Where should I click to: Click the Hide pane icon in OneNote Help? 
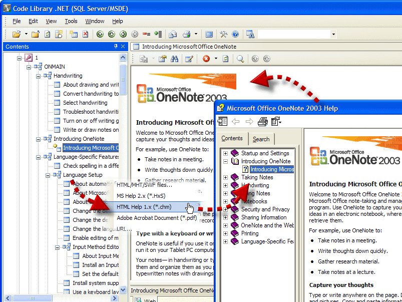point(223,121)
